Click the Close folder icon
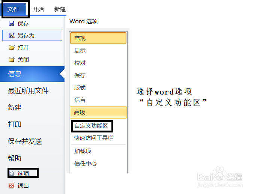This screenshot has height=194, width=257. point(12,59)
